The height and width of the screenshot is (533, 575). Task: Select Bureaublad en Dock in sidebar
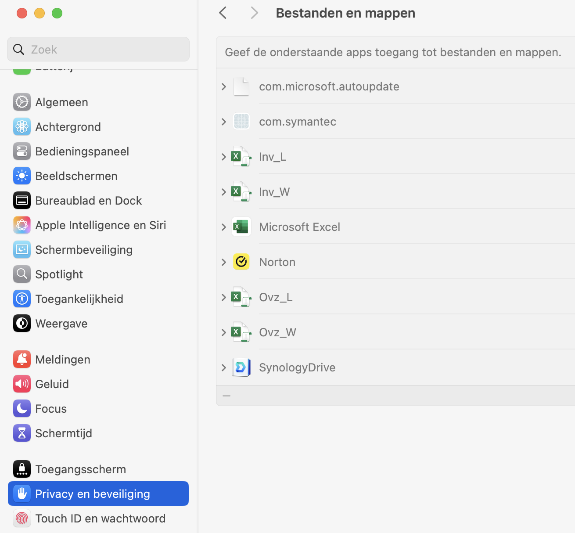[88, 201]
